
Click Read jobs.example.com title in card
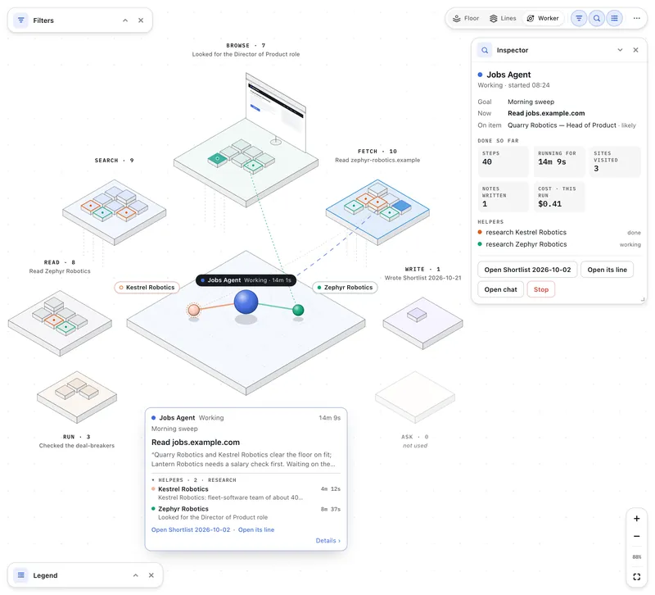196,443
